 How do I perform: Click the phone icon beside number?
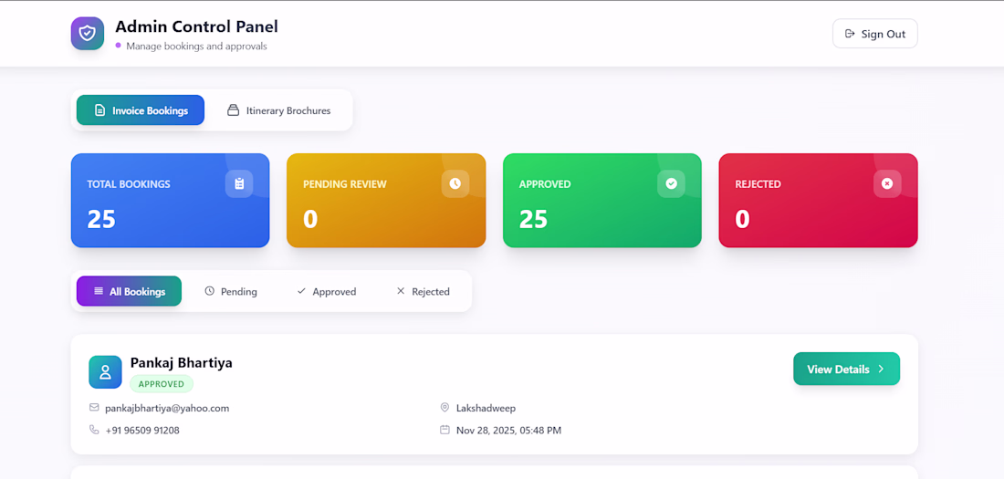tap(94, 430)
